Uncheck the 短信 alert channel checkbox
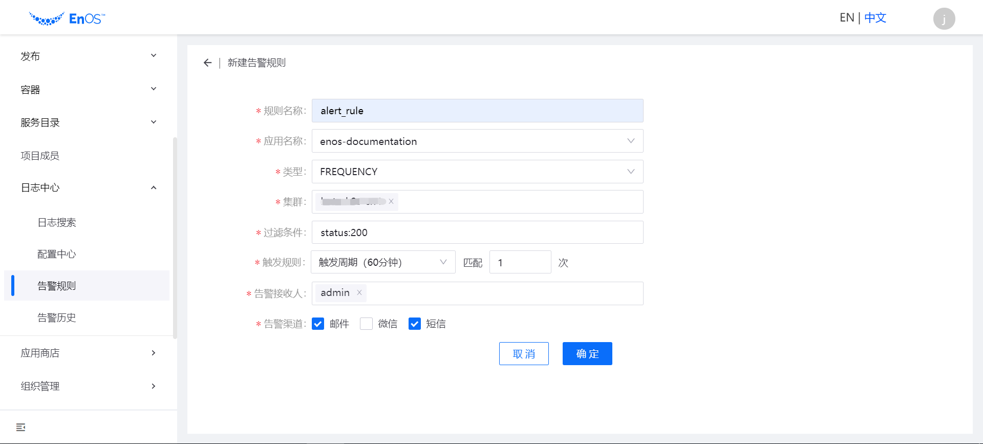Screen dimensions: 983x444 pyautogui.click(x=415, y=324)
